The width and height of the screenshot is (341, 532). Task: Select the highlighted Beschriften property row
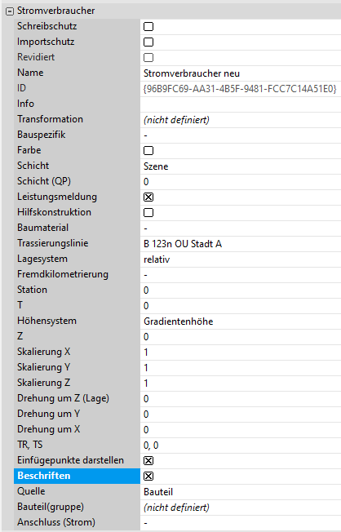(x=77, y=476)
